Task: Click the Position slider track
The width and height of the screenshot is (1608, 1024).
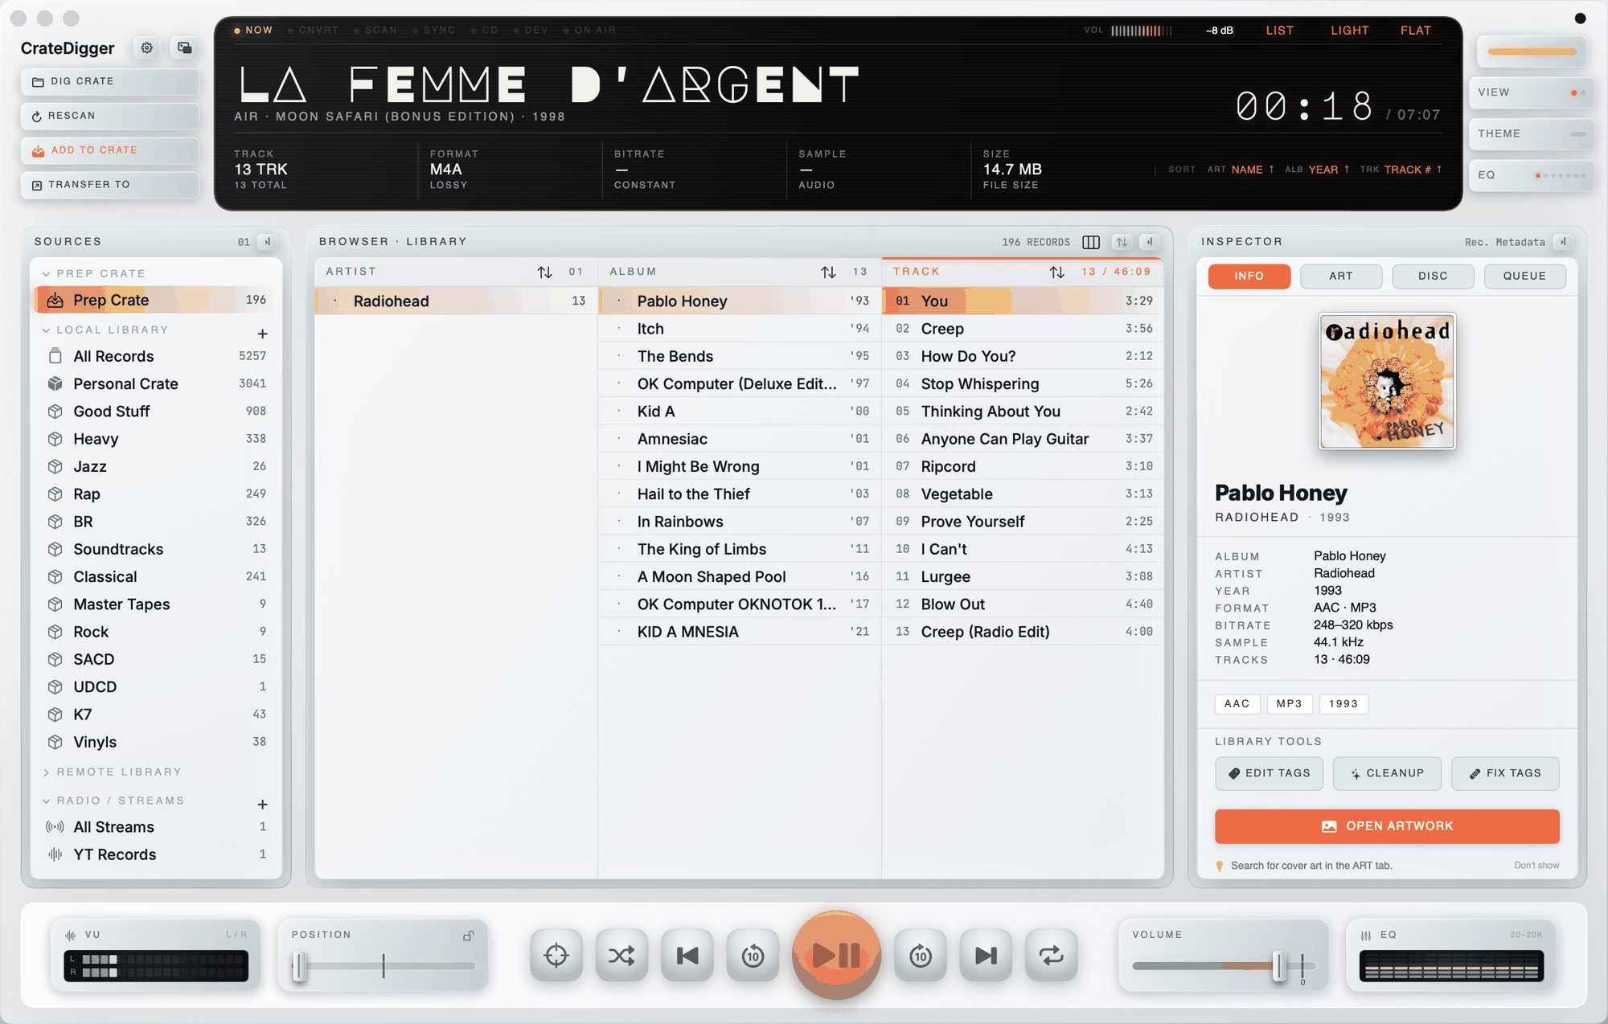Action: 384,966
